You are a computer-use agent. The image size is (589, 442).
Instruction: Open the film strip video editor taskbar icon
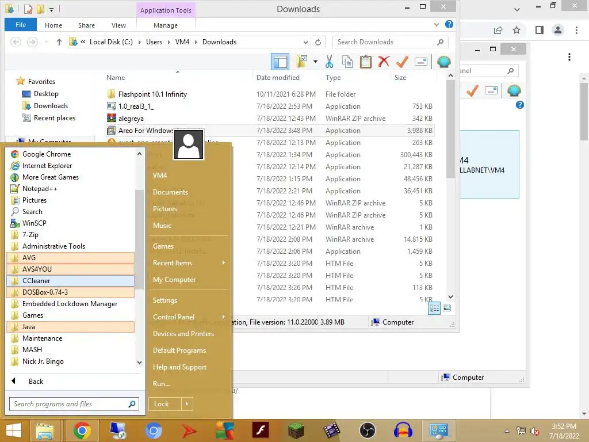[332, 430]
